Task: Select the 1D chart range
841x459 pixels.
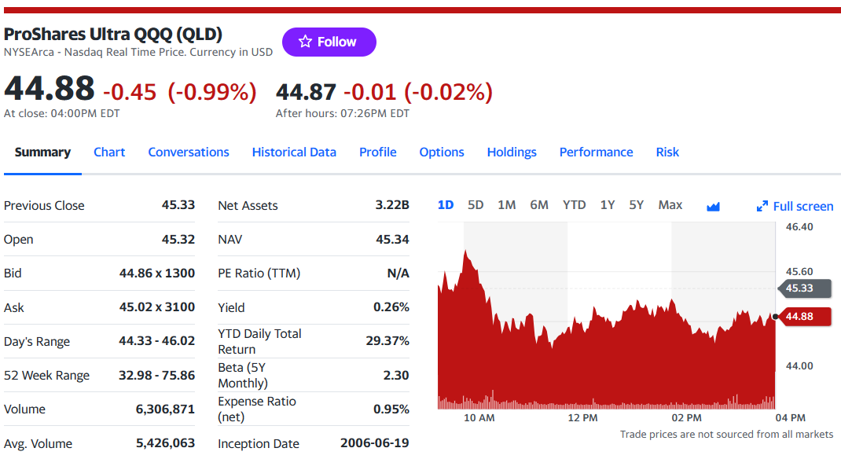Action: (x=446, y=205)
